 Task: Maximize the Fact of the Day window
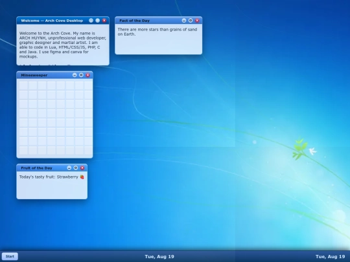pyautogui.click(x=191, y=21)
